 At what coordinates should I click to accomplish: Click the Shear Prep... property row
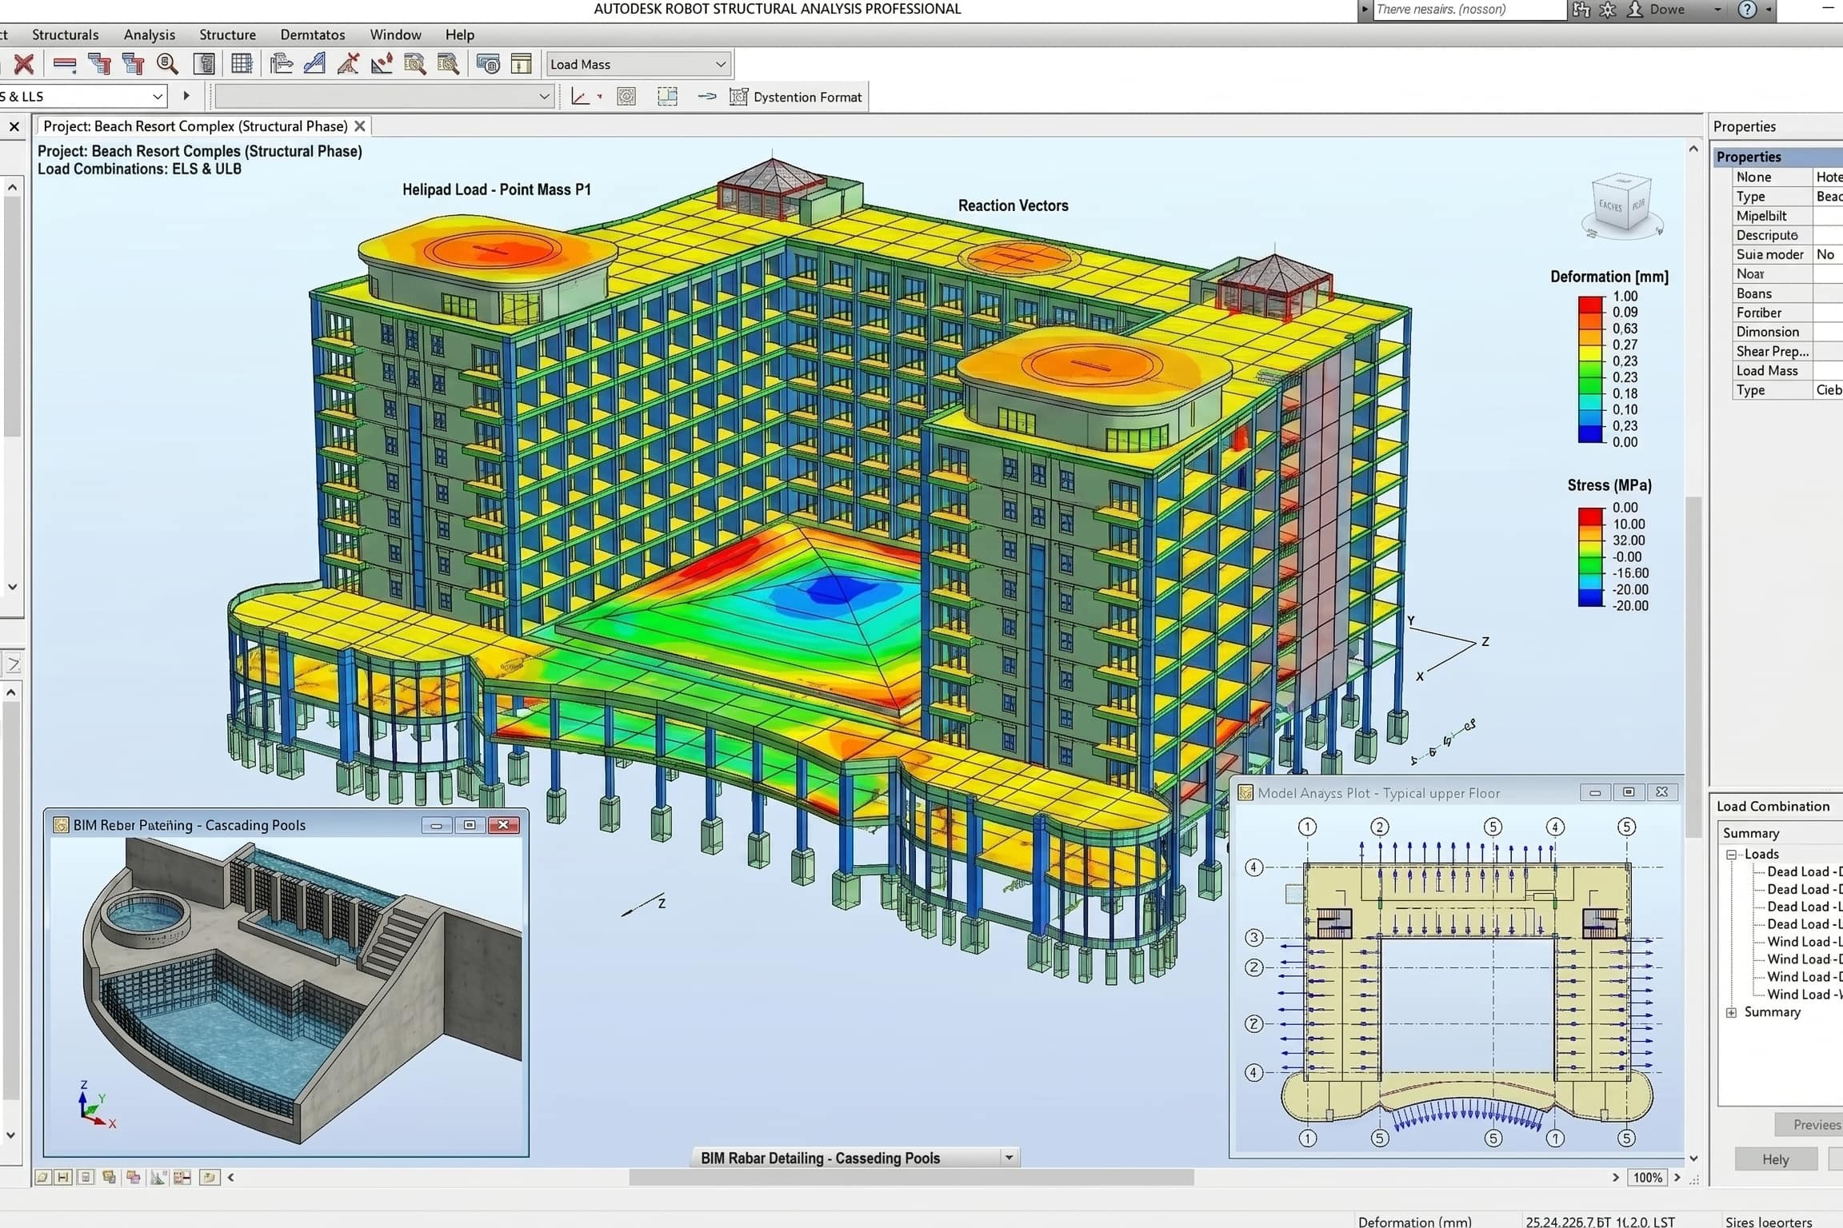tap(1787, 351)
